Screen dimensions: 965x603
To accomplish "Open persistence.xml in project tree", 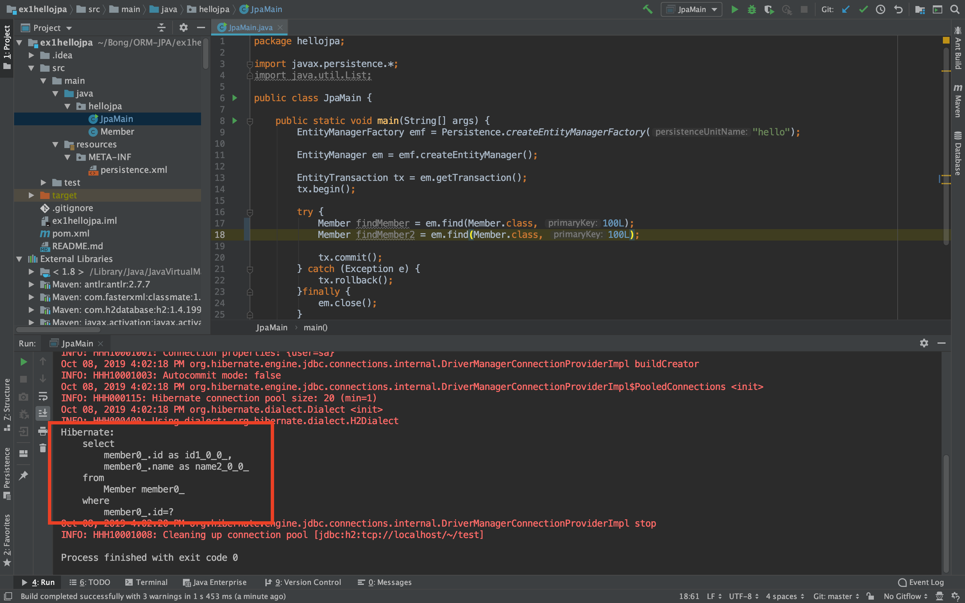I will pos(134,170).
